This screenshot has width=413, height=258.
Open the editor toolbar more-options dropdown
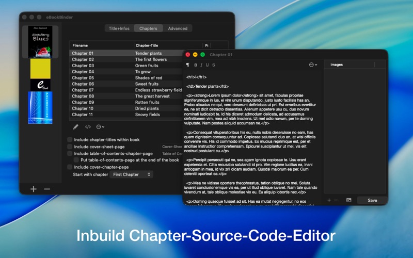tap(313, 65)
